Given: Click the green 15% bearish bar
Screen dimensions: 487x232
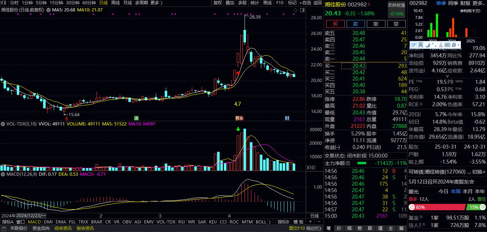Looking at the screenshot, I should point(476,207).
